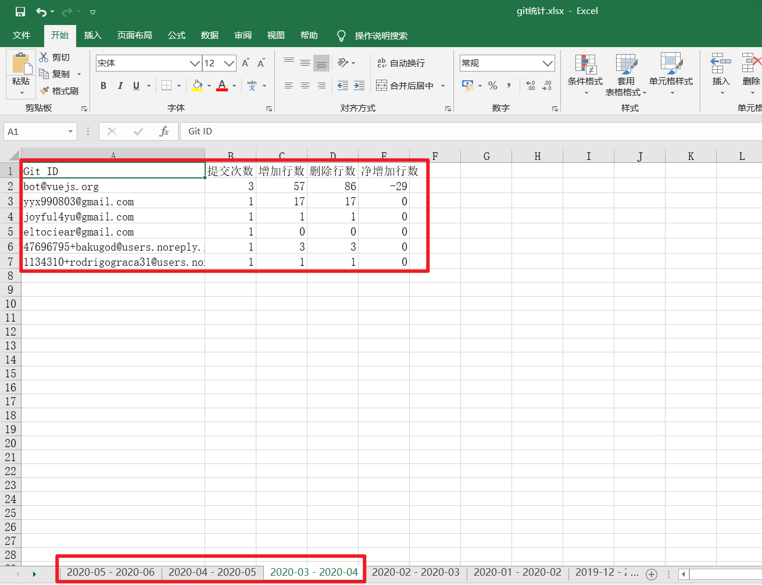Select cell containing bot@vuejs.org
Screen dimensions: 762x585
113,187
